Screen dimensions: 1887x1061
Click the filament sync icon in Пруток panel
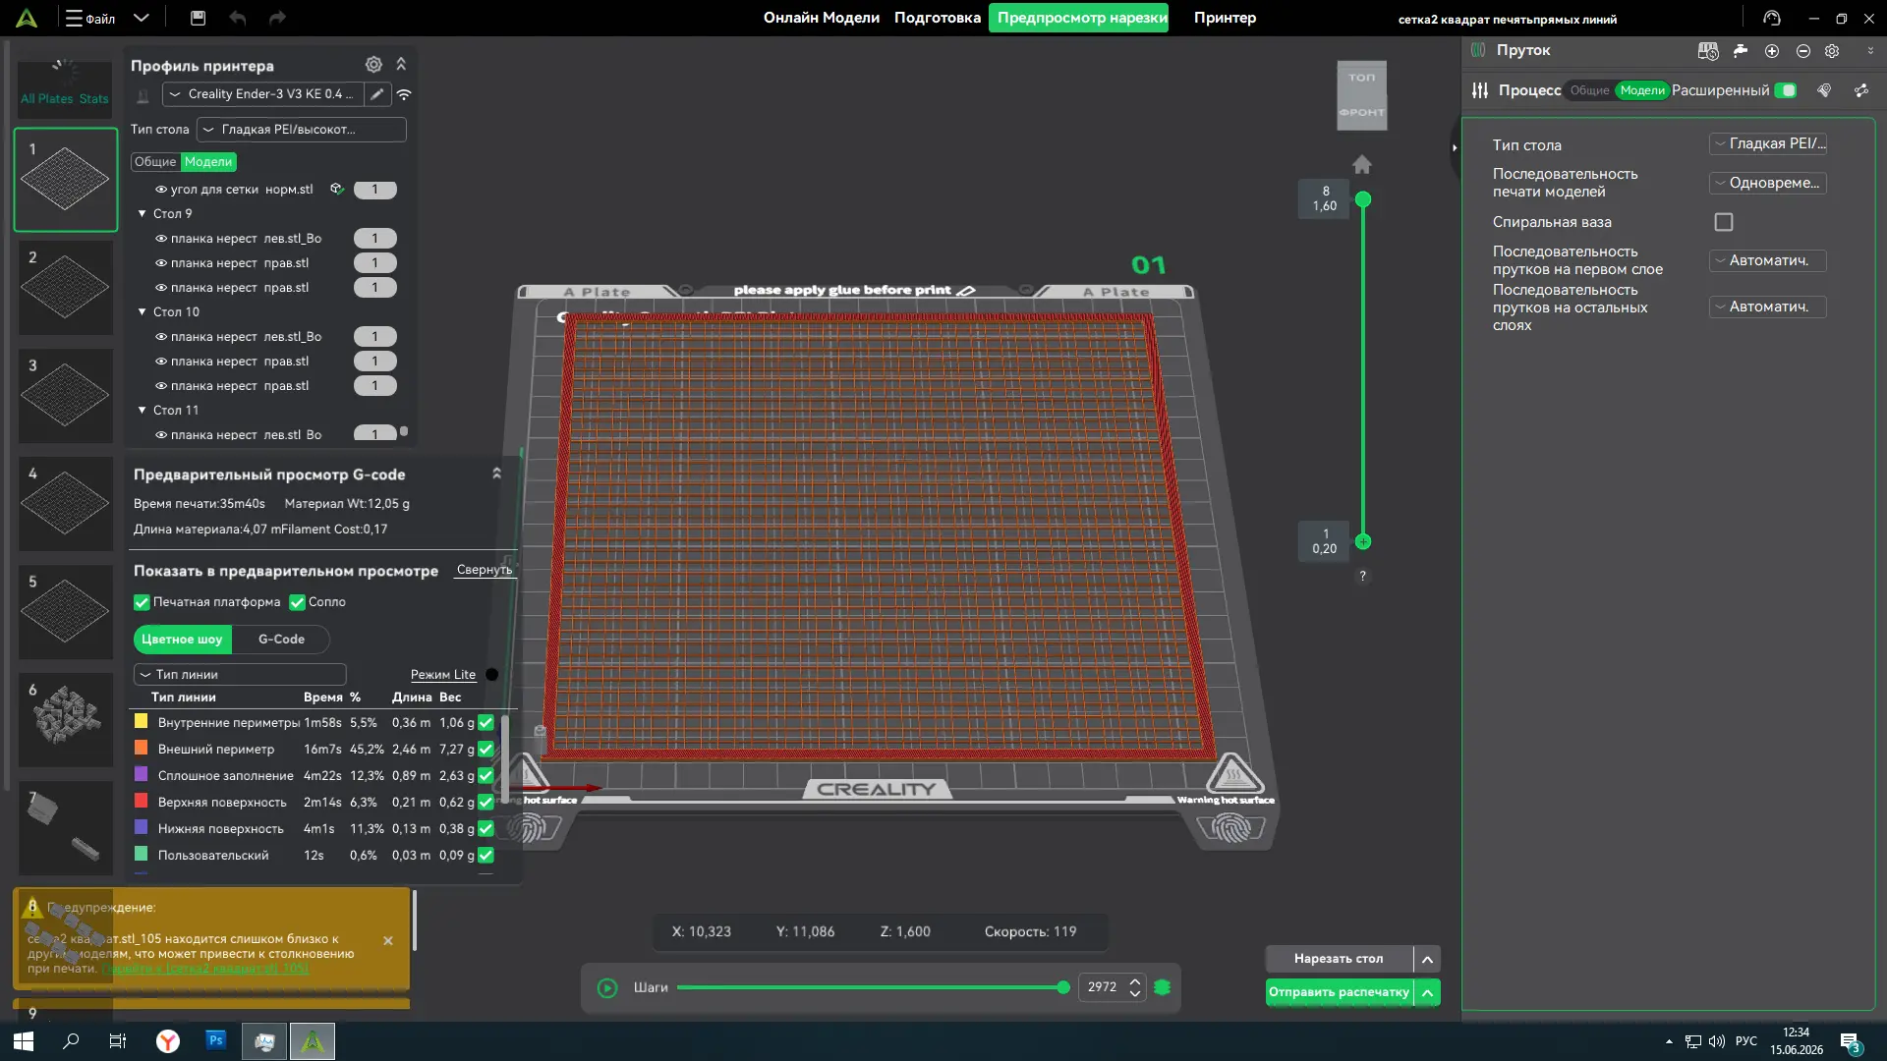pos(1708,51)
